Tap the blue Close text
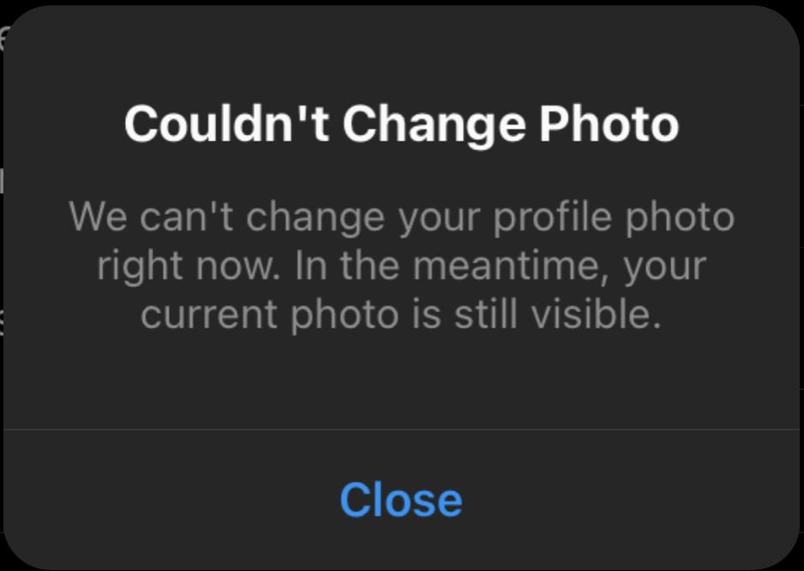 pos(401,500)
